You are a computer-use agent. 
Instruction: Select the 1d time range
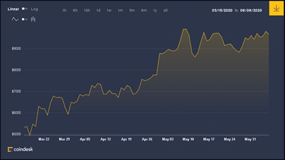98,10
